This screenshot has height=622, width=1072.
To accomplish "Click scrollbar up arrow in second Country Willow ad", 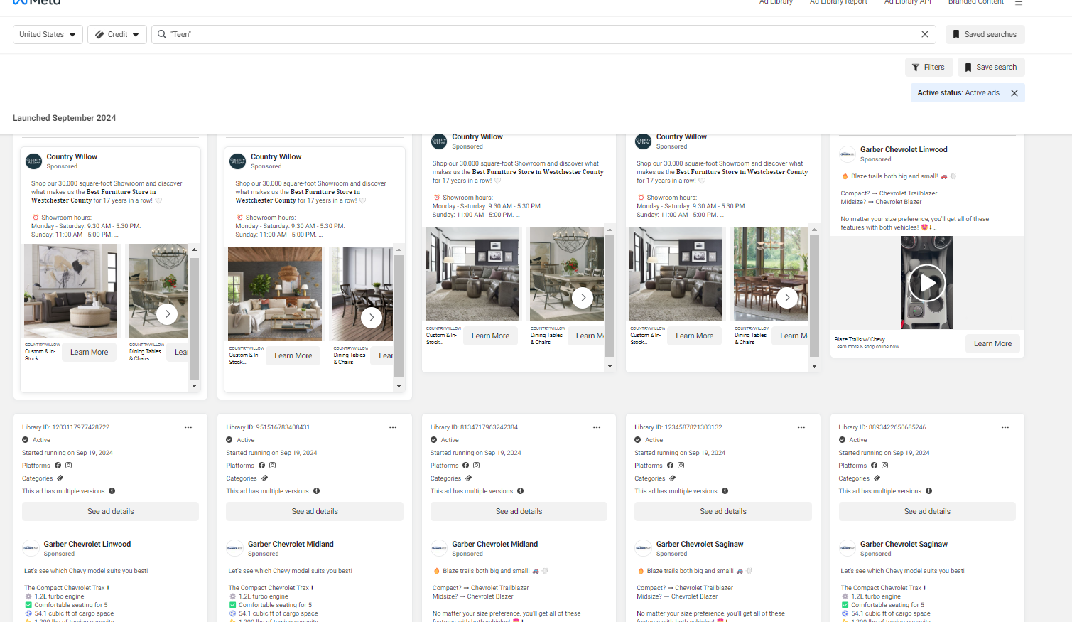I will [x=399, y=250].
